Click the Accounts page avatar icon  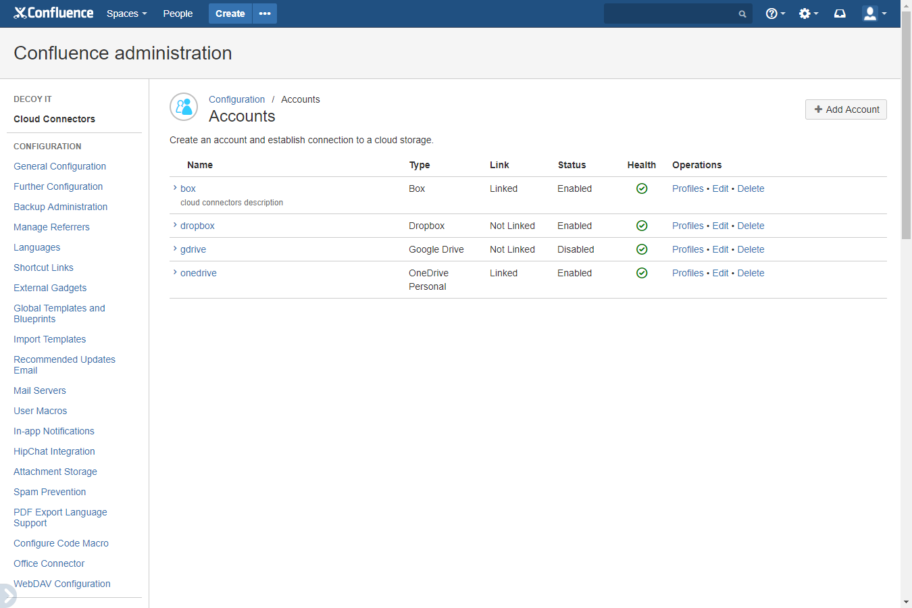tap(184, 107)
